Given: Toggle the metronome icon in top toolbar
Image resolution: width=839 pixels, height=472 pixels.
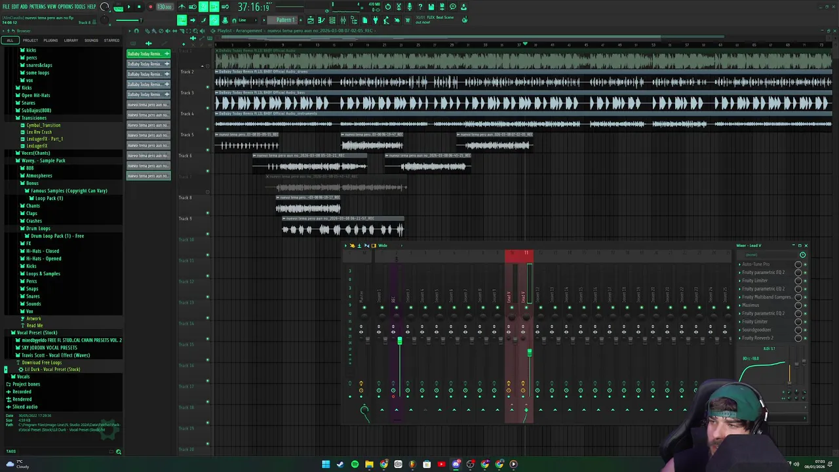Looking at the screenshot, I should tap(182, 7).
